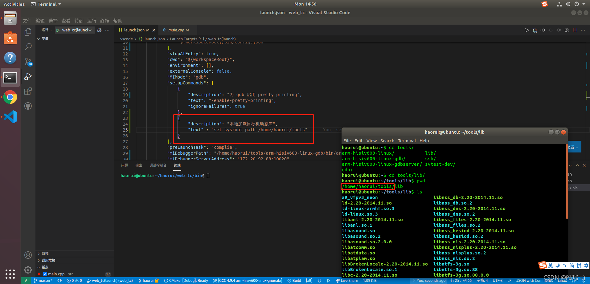590x284 pixels.
Task: Open the Terminal app menu in top bar
Action: click(46, 4)
